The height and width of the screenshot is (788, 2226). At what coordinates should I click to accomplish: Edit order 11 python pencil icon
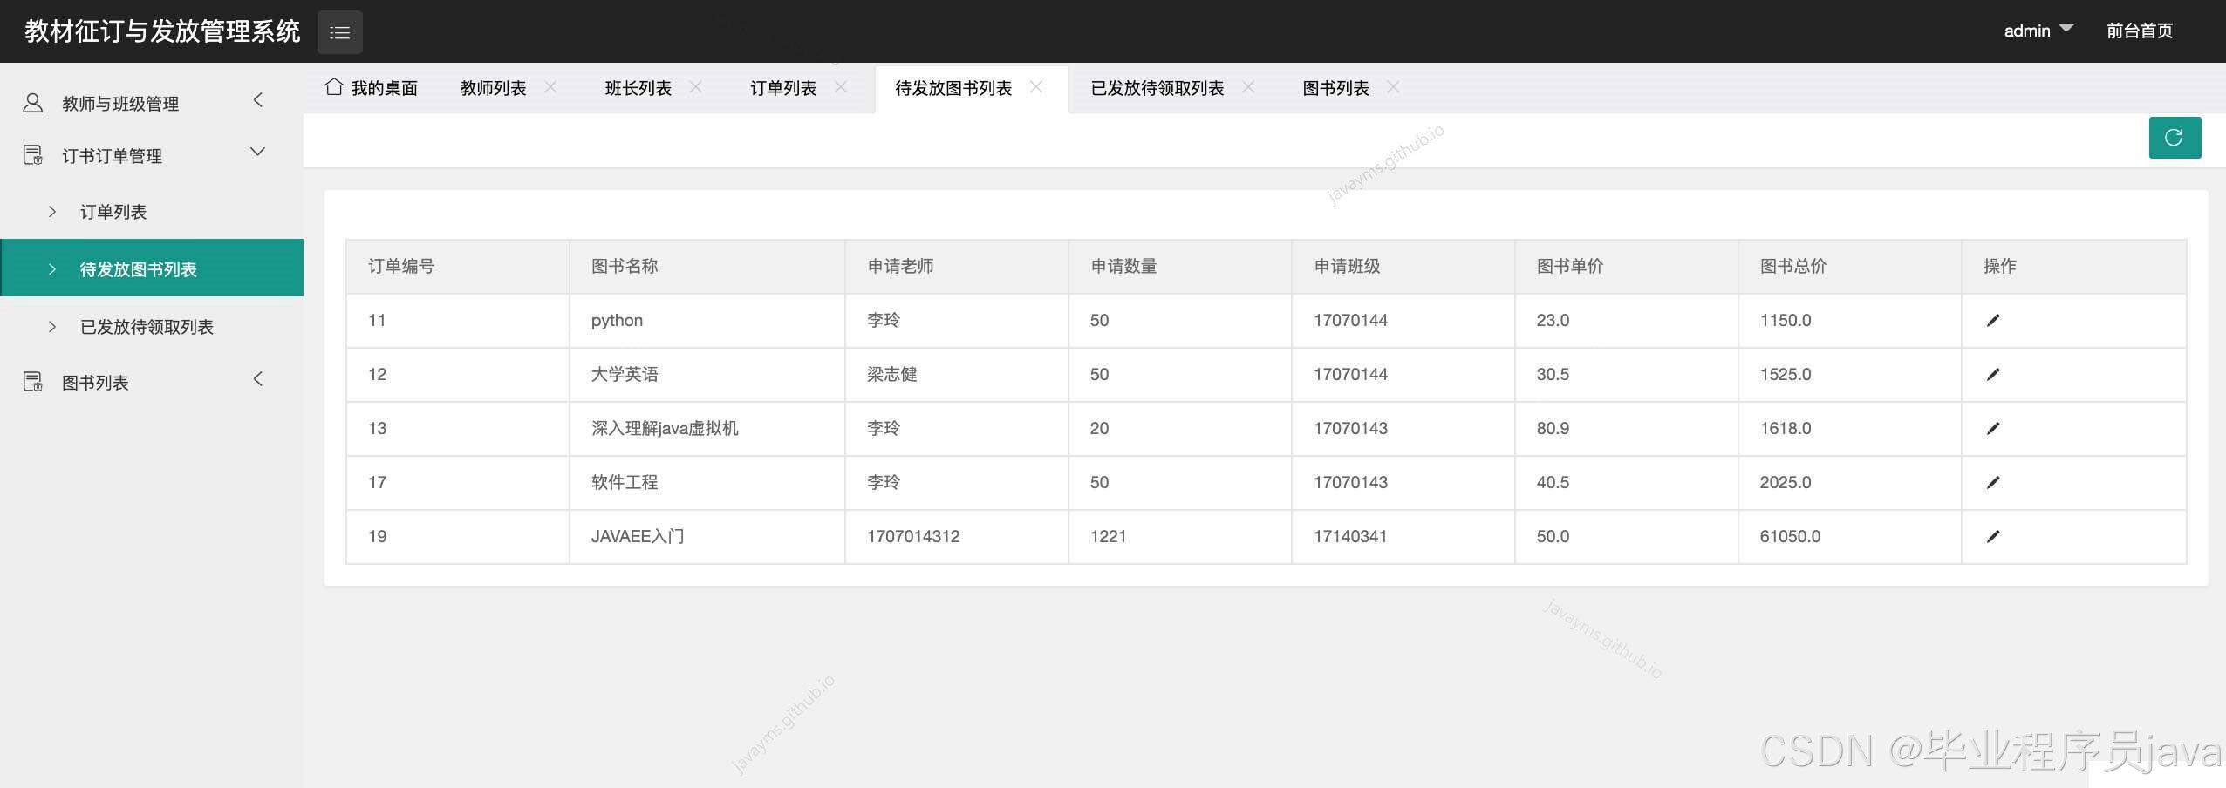click(x=1993, y=321)
